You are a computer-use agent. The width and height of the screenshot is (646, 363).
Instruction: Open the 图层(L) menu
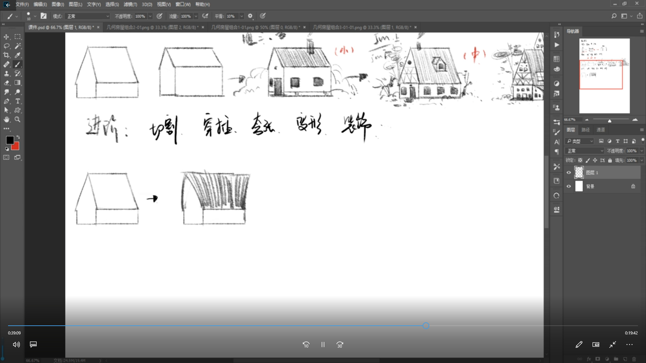tap(75, 4)
